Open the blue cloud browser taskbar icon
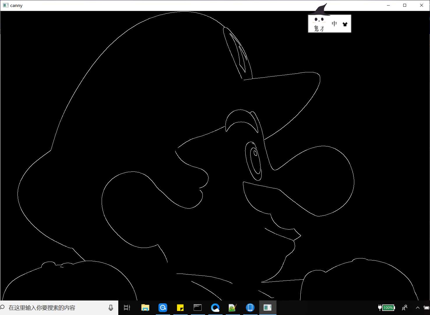 pos(215,308)
